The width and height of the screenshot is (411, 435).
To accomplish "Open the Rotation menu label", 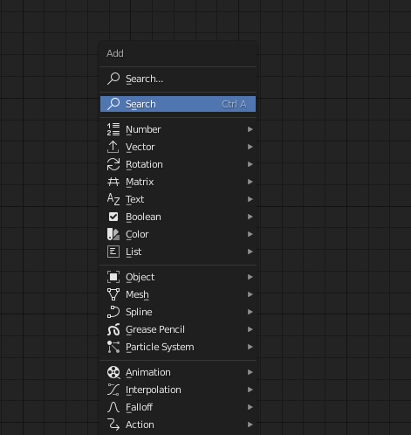I will tap(144, 164).
